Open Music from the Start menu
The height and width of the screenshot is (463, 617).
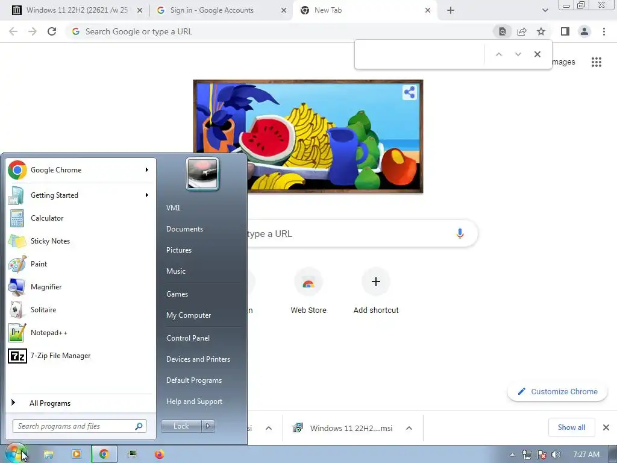coord(176,271)
